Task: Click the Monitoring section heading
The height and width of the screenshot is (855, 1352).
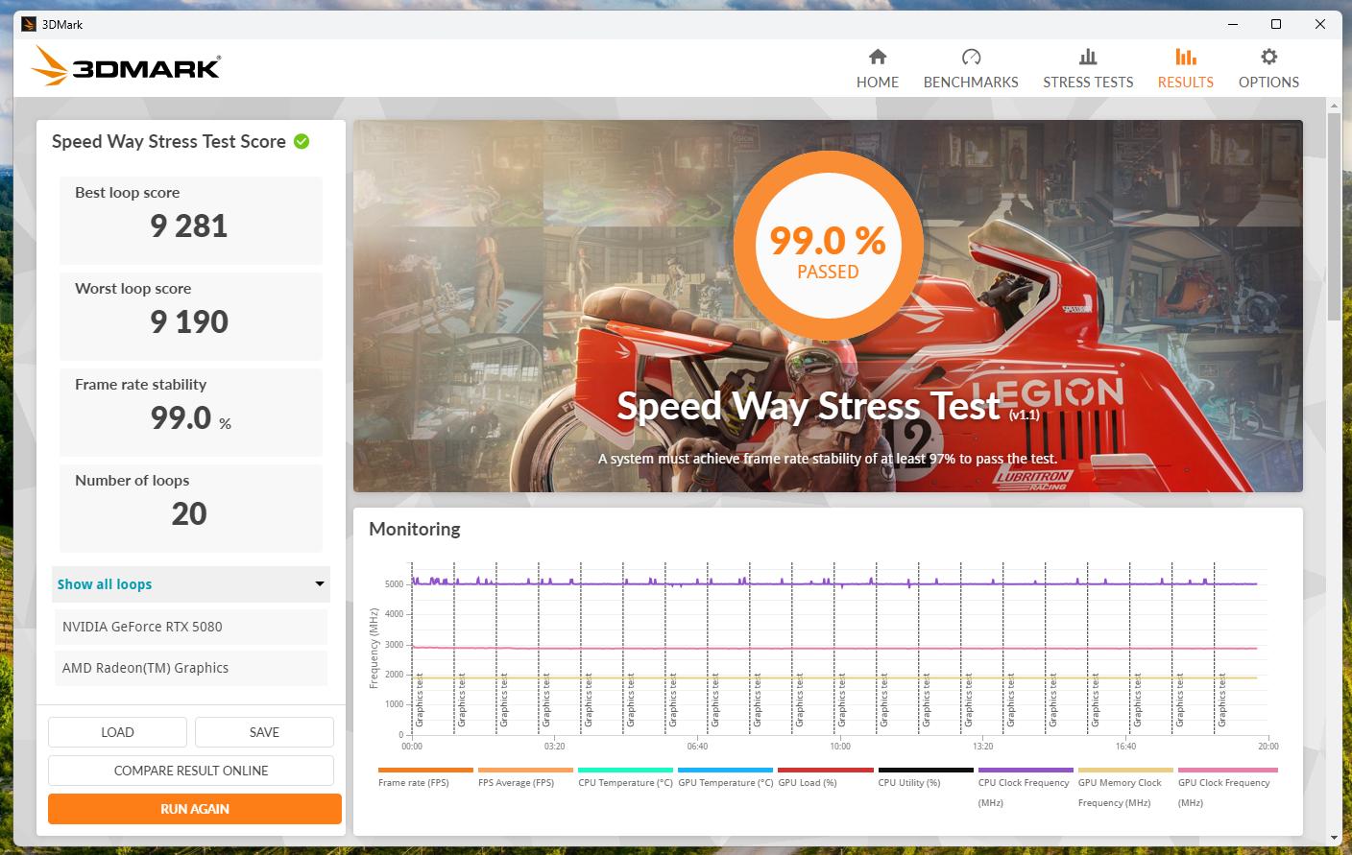Action: click(415, 529)
